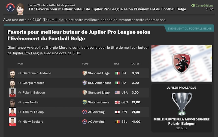Click Gianfranco Andreoli's face thumbnail
This screenshot has height=137, width=218.
click(12, 74)
